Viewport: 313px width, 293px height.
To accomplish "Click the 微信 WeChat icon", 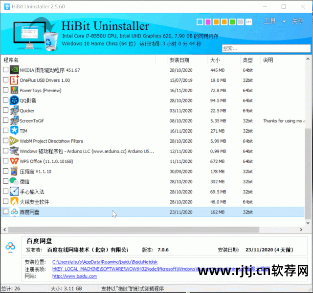I will (14, 181).
